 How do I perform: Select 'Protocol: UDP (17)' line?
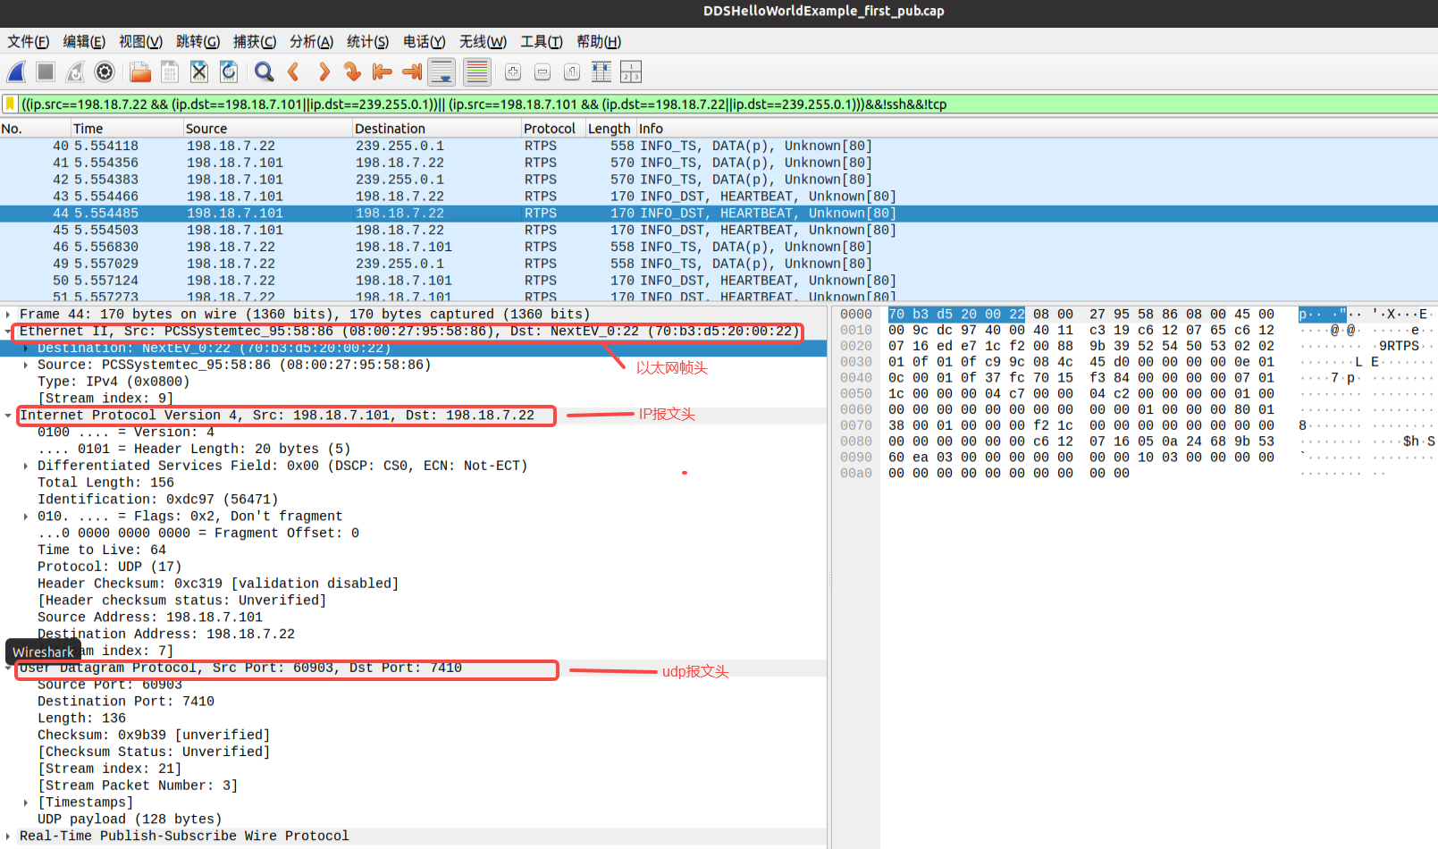click(x=109, y=567)
